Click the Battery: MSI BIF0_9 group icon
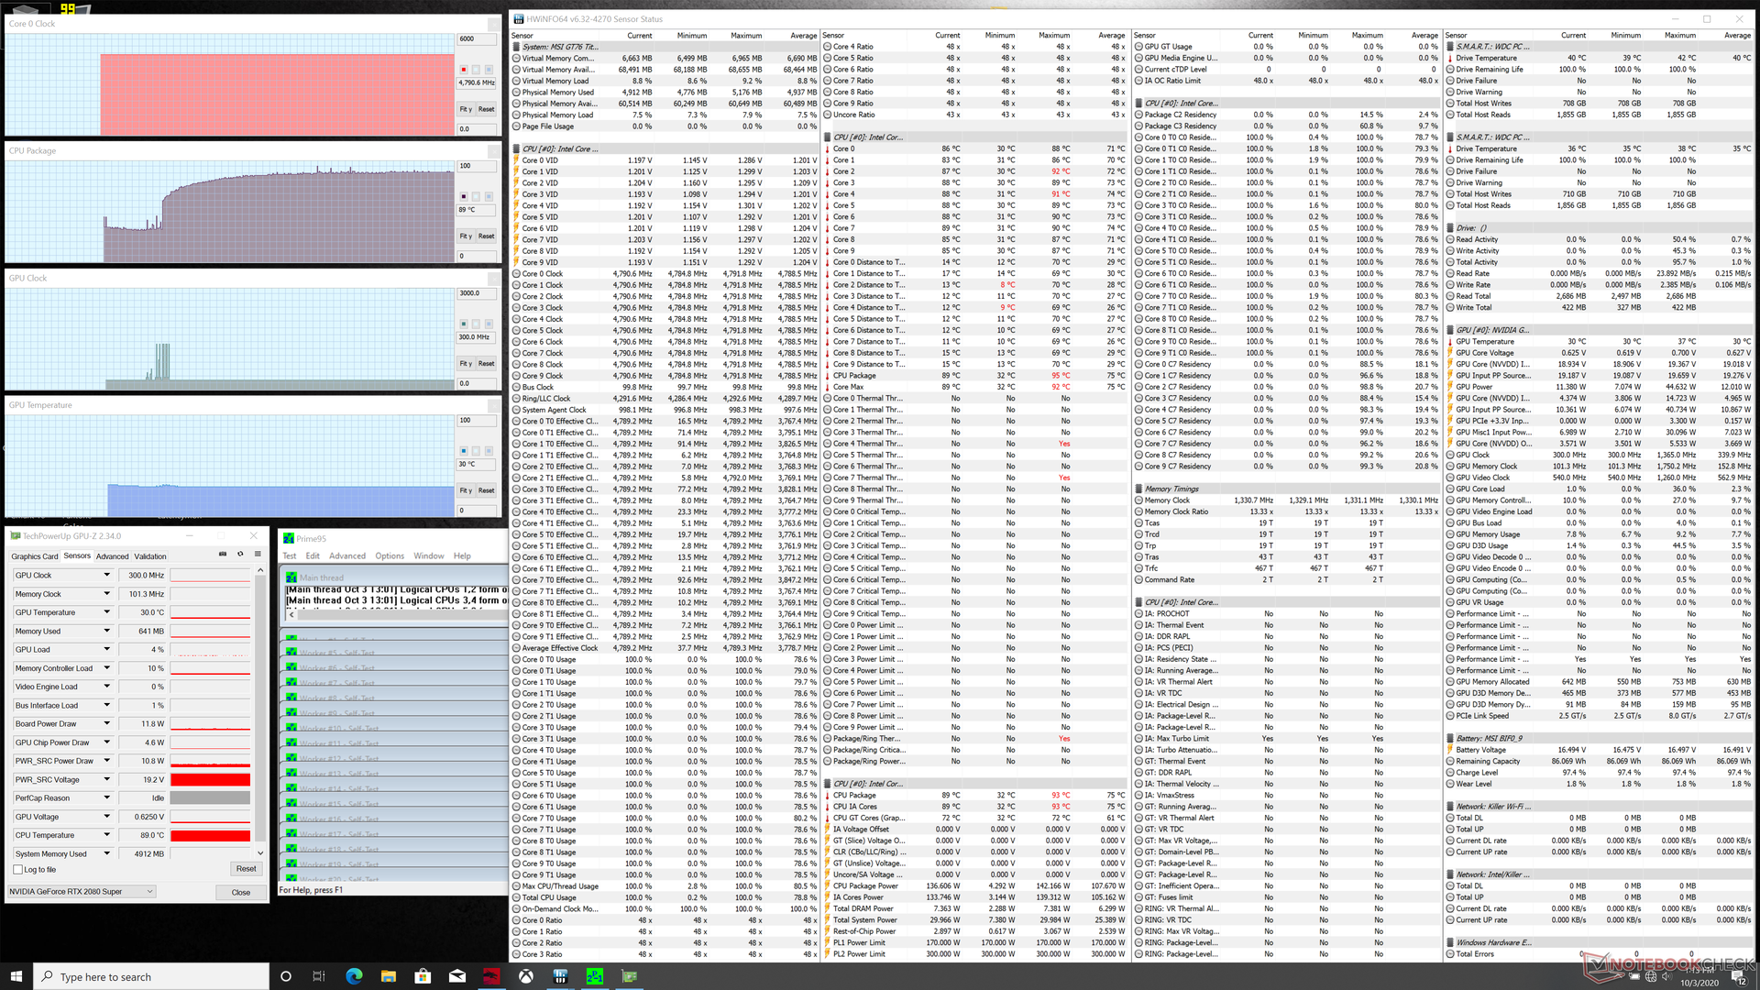This screenshot has height=990, width=1760. tap(1450, 739)
